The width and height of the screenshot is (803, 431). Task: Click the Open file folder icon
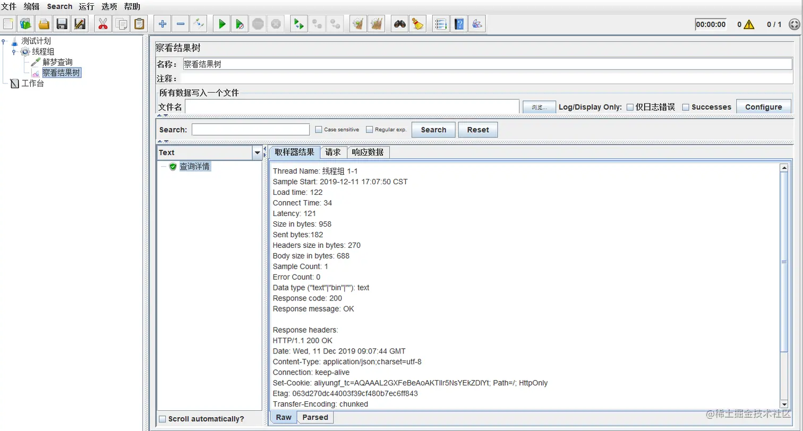point(44,24)
